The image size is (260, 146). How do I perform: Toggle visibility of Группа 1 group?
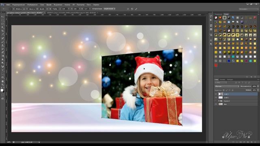tap(216, 101)
